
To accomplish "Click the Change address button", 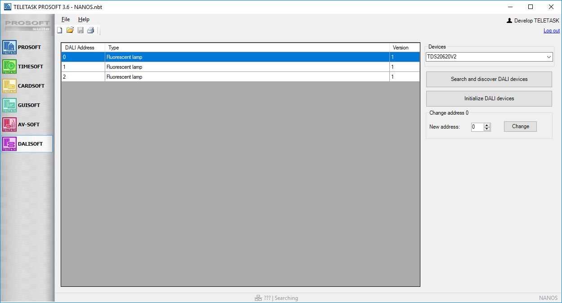I will (x=520, y=126).
